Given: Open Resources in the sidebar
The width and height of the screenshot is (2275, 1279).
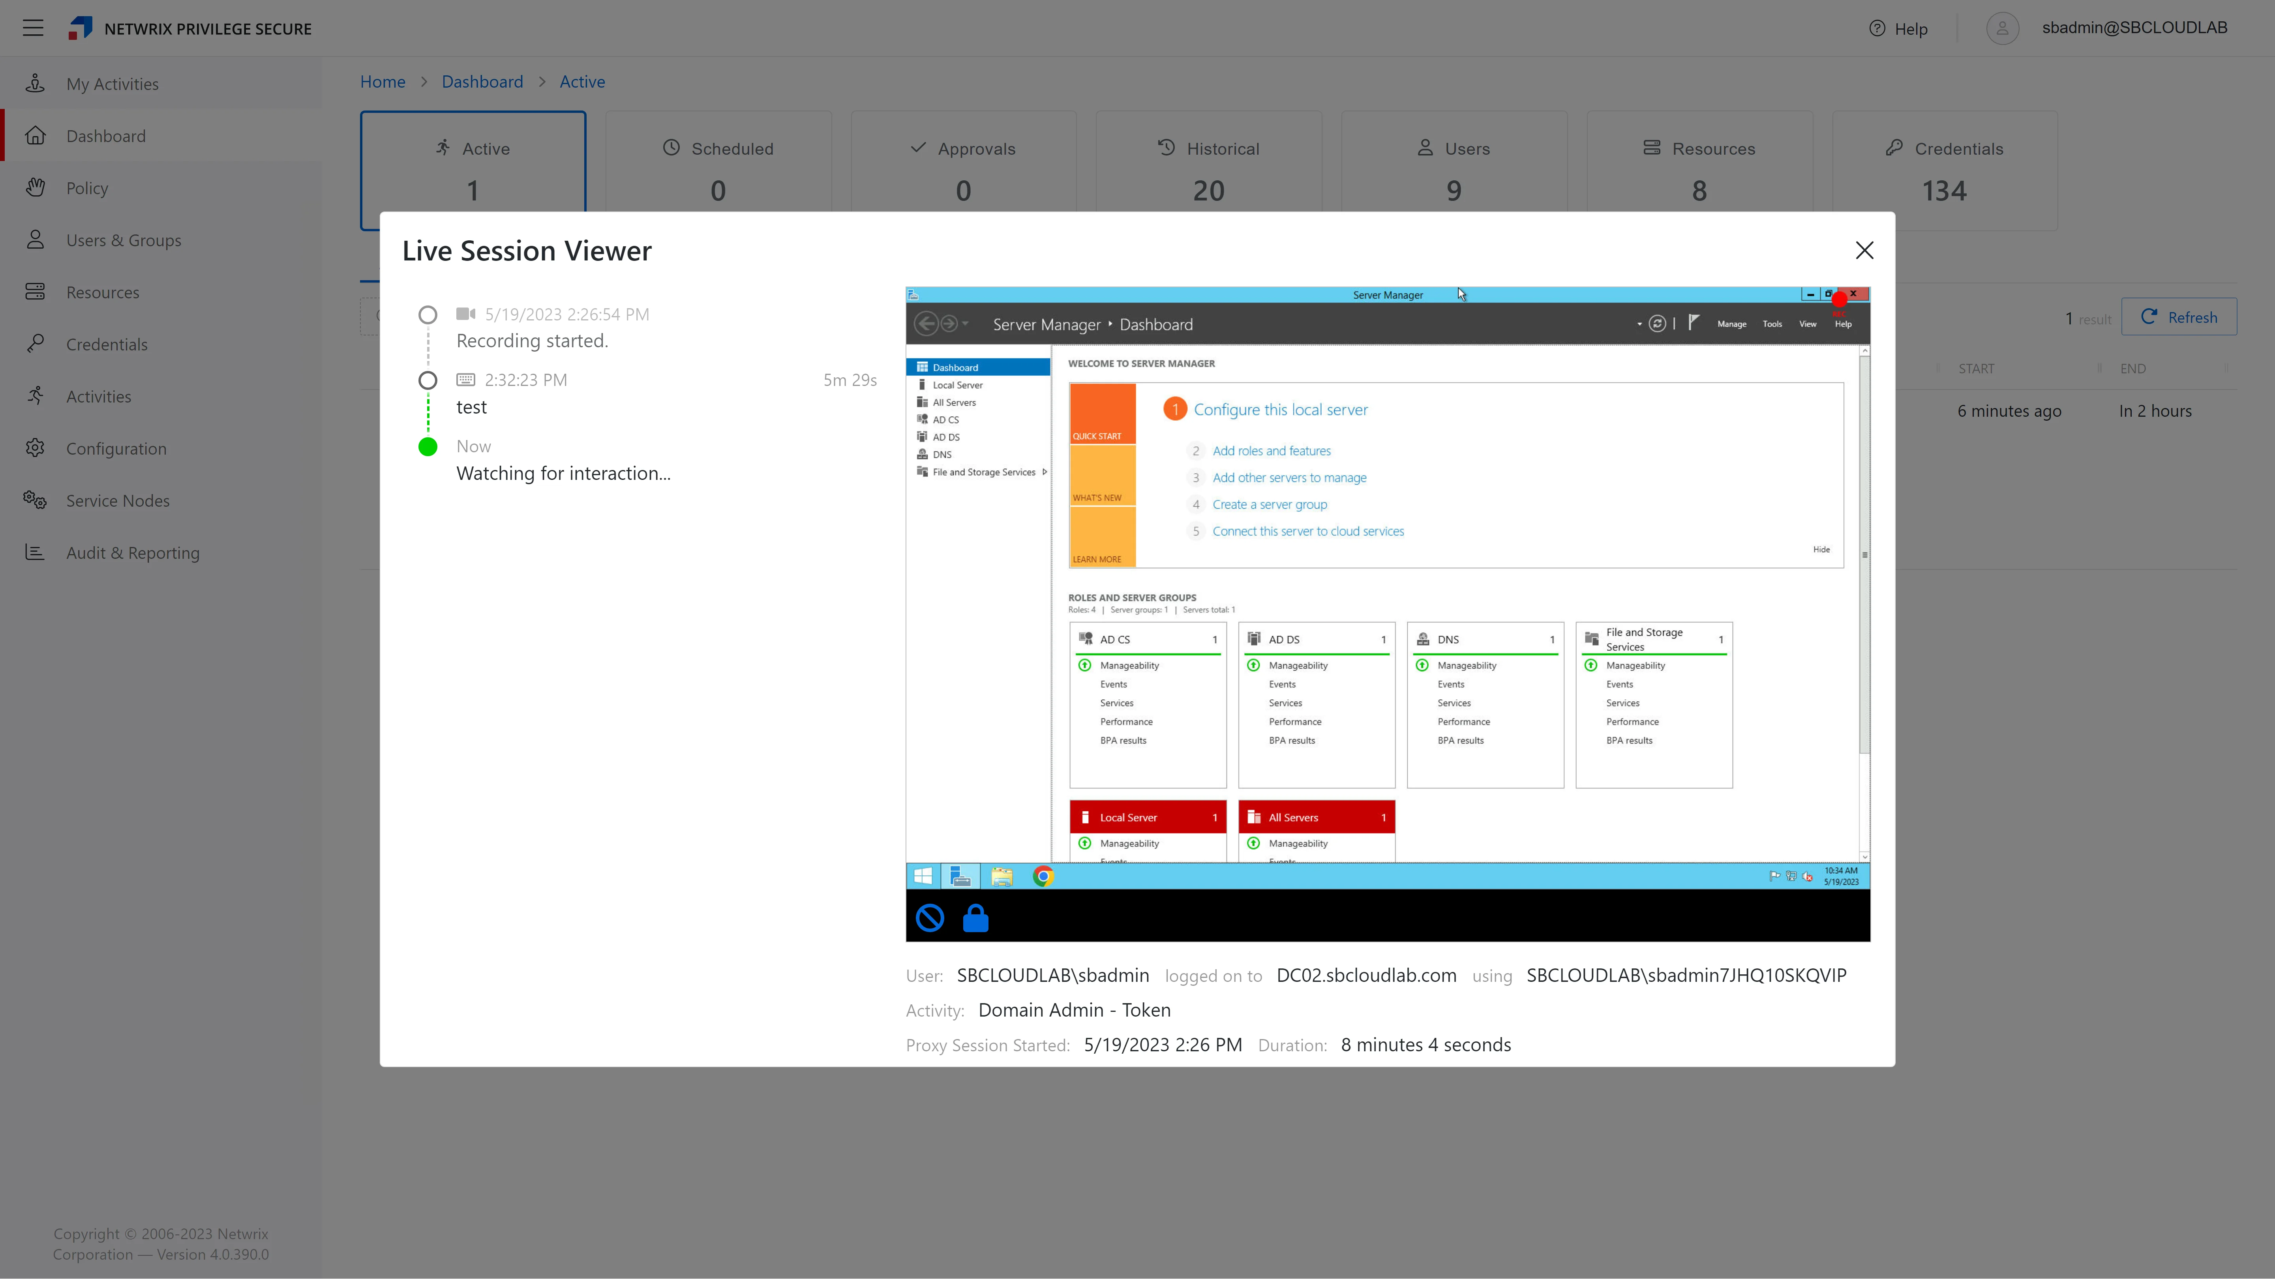Looking at the screenshot, I should [x=103, y=292].
